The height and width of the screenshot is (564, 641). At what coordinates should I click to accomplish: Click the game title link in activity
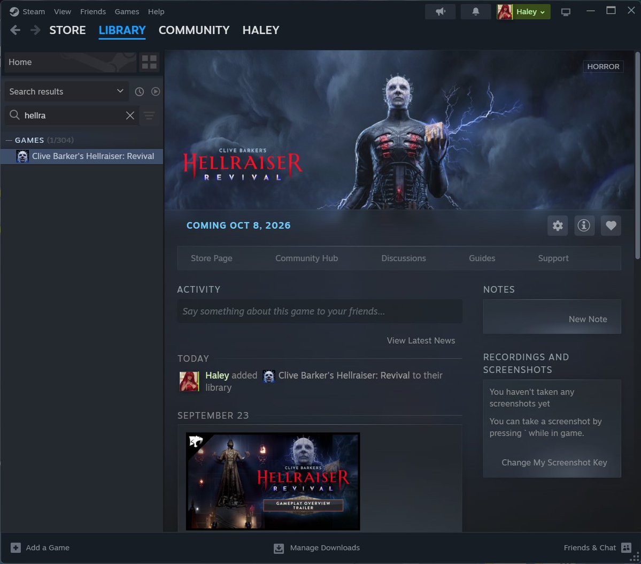tap(344, 375)
